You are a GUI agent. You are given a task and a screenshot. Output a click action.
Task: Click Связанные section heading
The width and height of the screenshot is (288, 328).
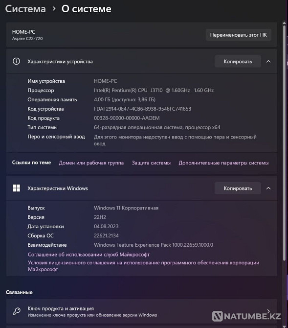pyautogui.click(x=19, y=292)
